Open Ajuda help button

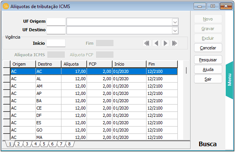tap(208, 69)
